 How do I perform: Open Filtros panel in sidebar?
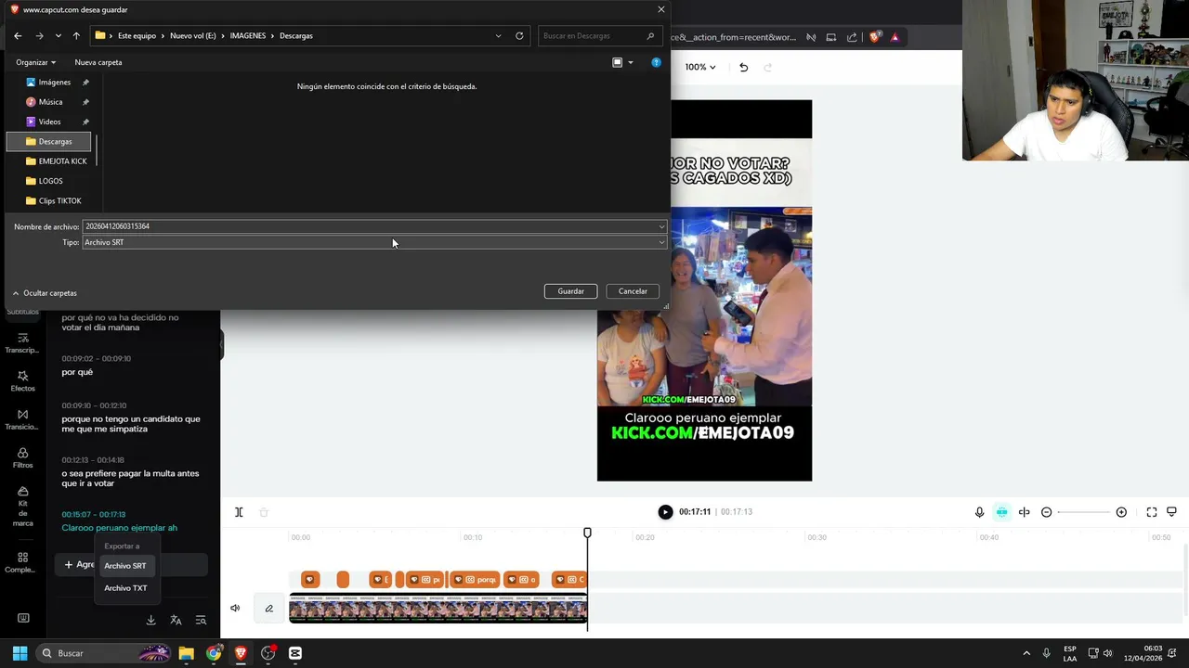pyautogui.click(x=23, y=457)
